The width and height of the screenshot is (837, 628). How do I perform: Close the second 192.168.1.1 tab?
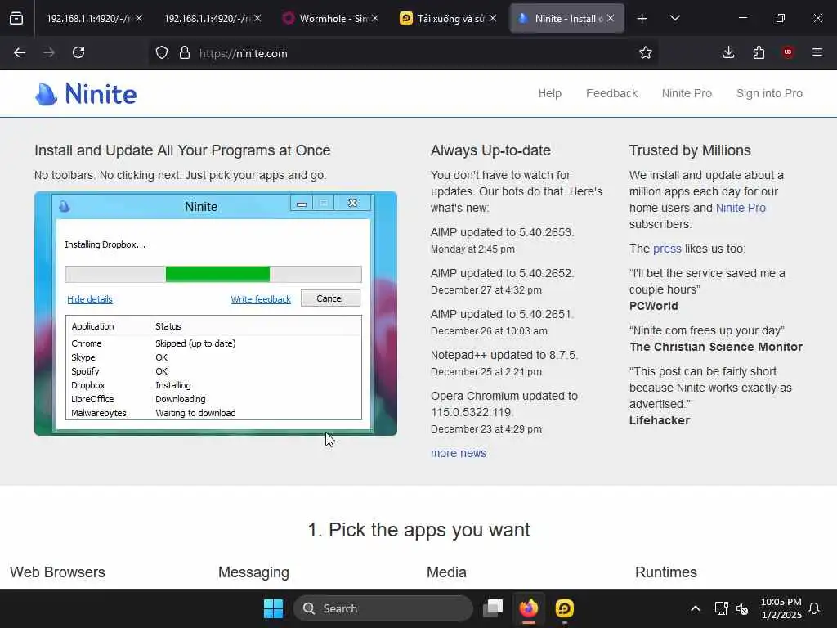[x=257, y=19]
